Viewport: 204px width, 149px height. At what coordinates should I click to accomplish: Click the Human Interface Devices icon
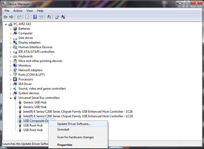click(15, 47)
